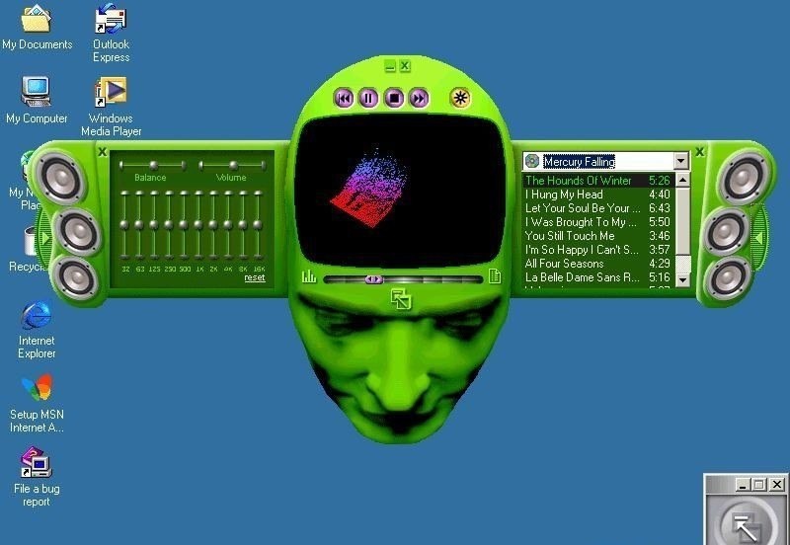This screenshot has height=545, width=790.
Task: Click the CD icon beside Mercury Falling
Action: [532, 161]
